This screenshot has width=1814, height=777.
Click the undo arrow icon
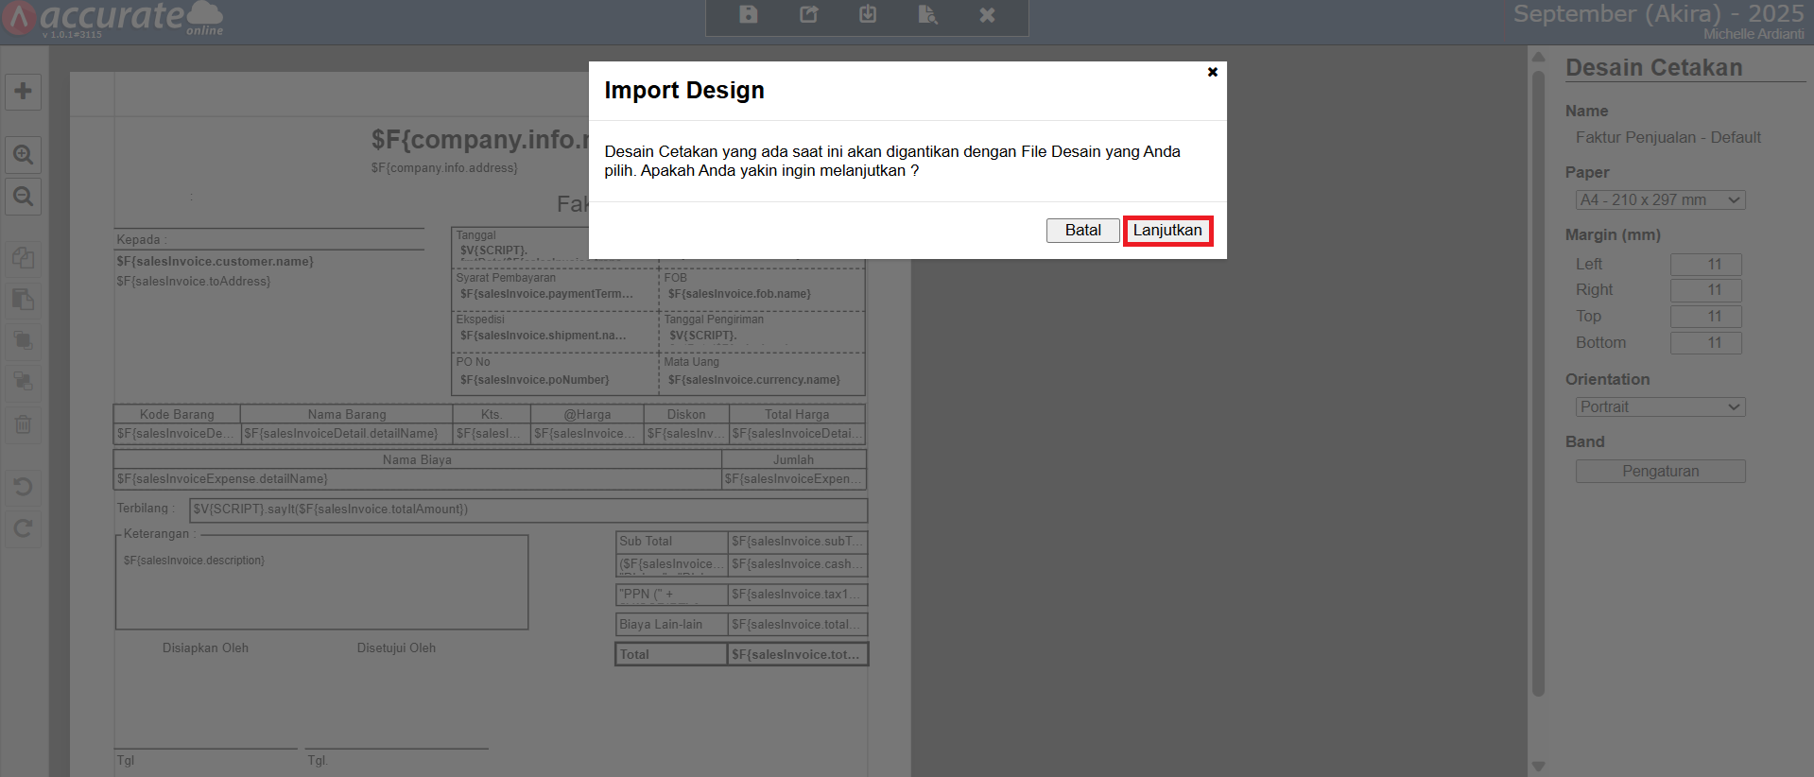point(24,487)
